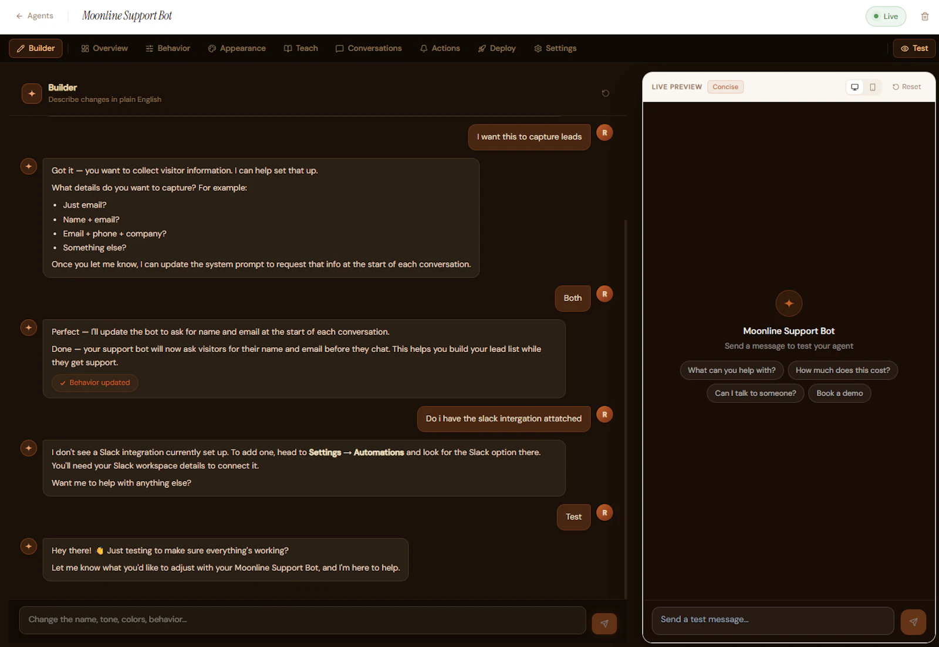Click the builder message input field
This screenshot has height=647, width=939.
pyautogui.click(x=302, y=620)
